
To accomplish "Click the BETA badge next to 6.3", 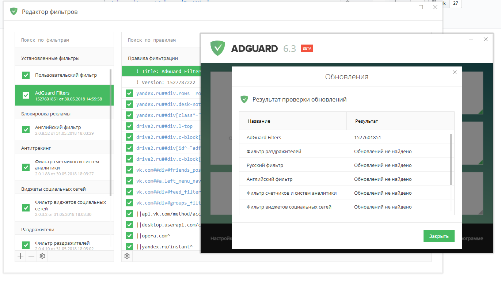I will click(x=307, y=48).
